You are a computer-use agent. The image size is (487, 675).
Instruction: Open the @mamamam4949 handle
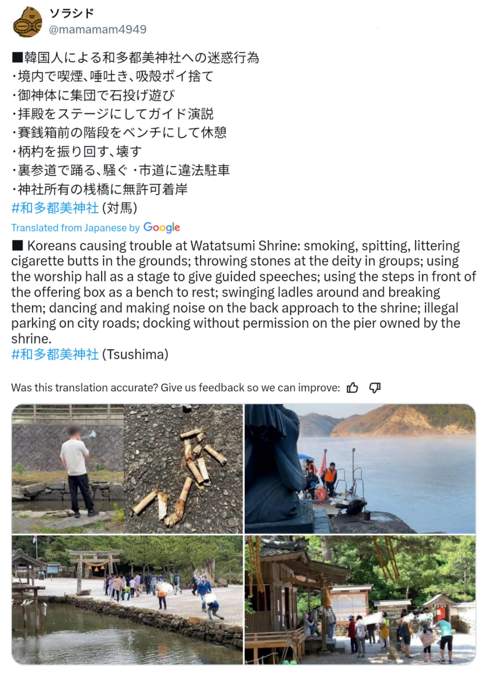click(x=97, y=29)
